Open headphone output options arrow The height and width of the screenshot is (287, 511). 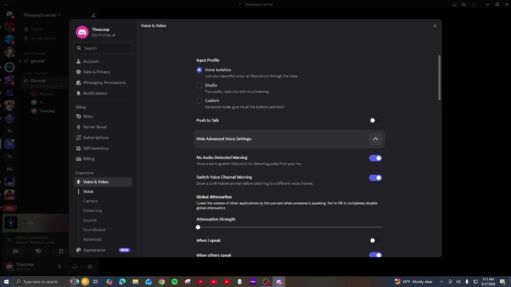click(x=81, y=267)
